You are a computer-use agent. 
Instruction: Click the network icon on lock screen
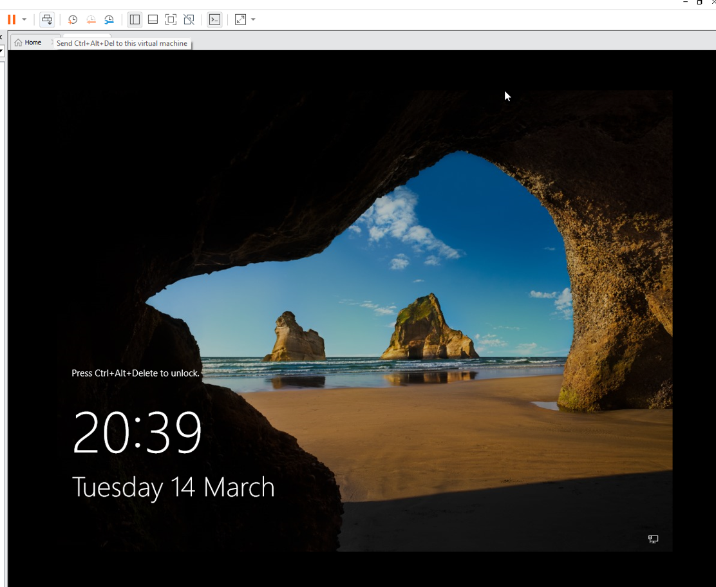653,539
